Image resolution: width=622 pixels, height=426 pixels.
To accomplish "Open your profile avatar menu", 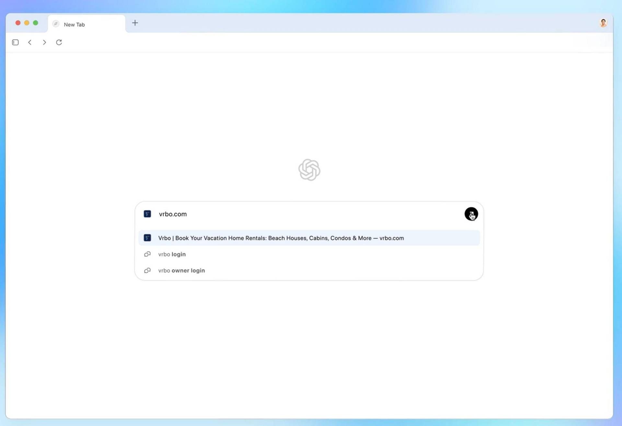I will coord(603,23).
